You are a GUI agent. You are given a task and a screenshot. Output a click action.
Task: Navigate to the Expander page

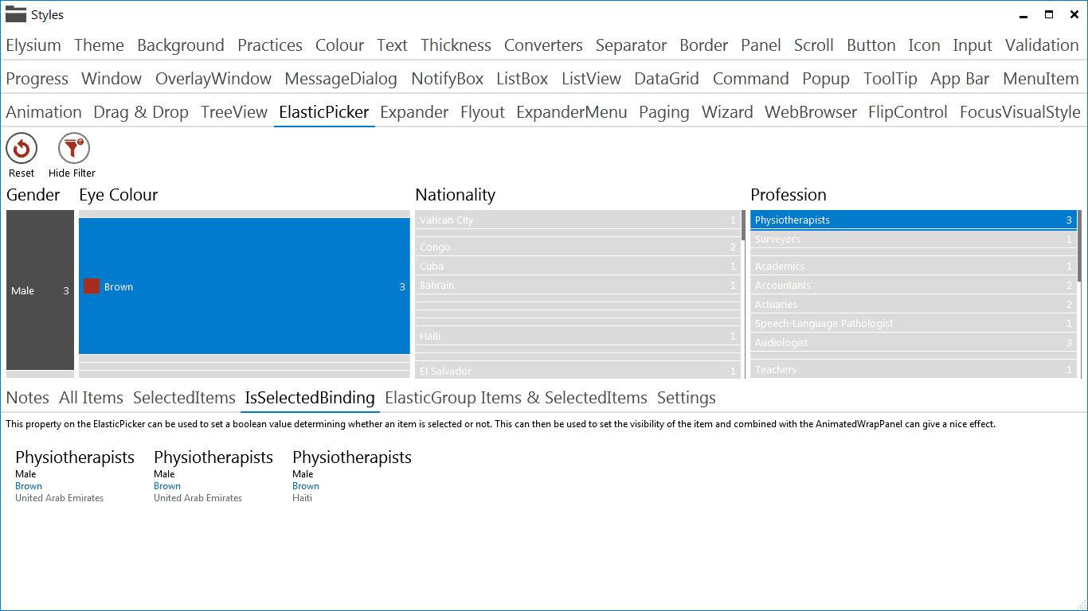(414, 112)
